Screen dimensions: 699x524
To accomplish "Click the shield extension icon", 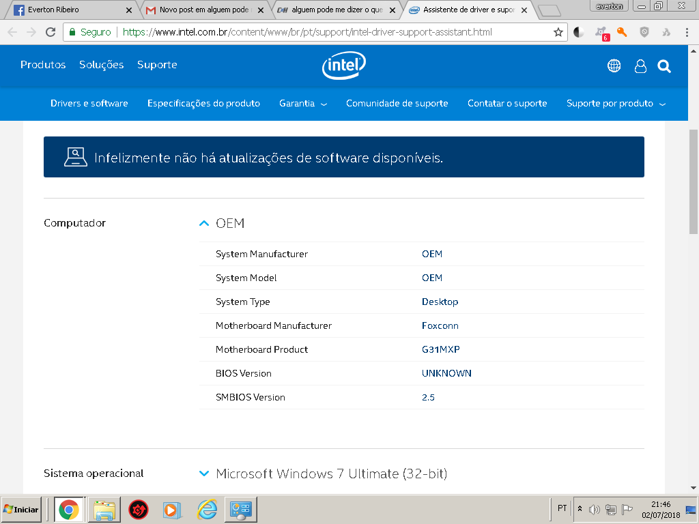I will (644, 32).
